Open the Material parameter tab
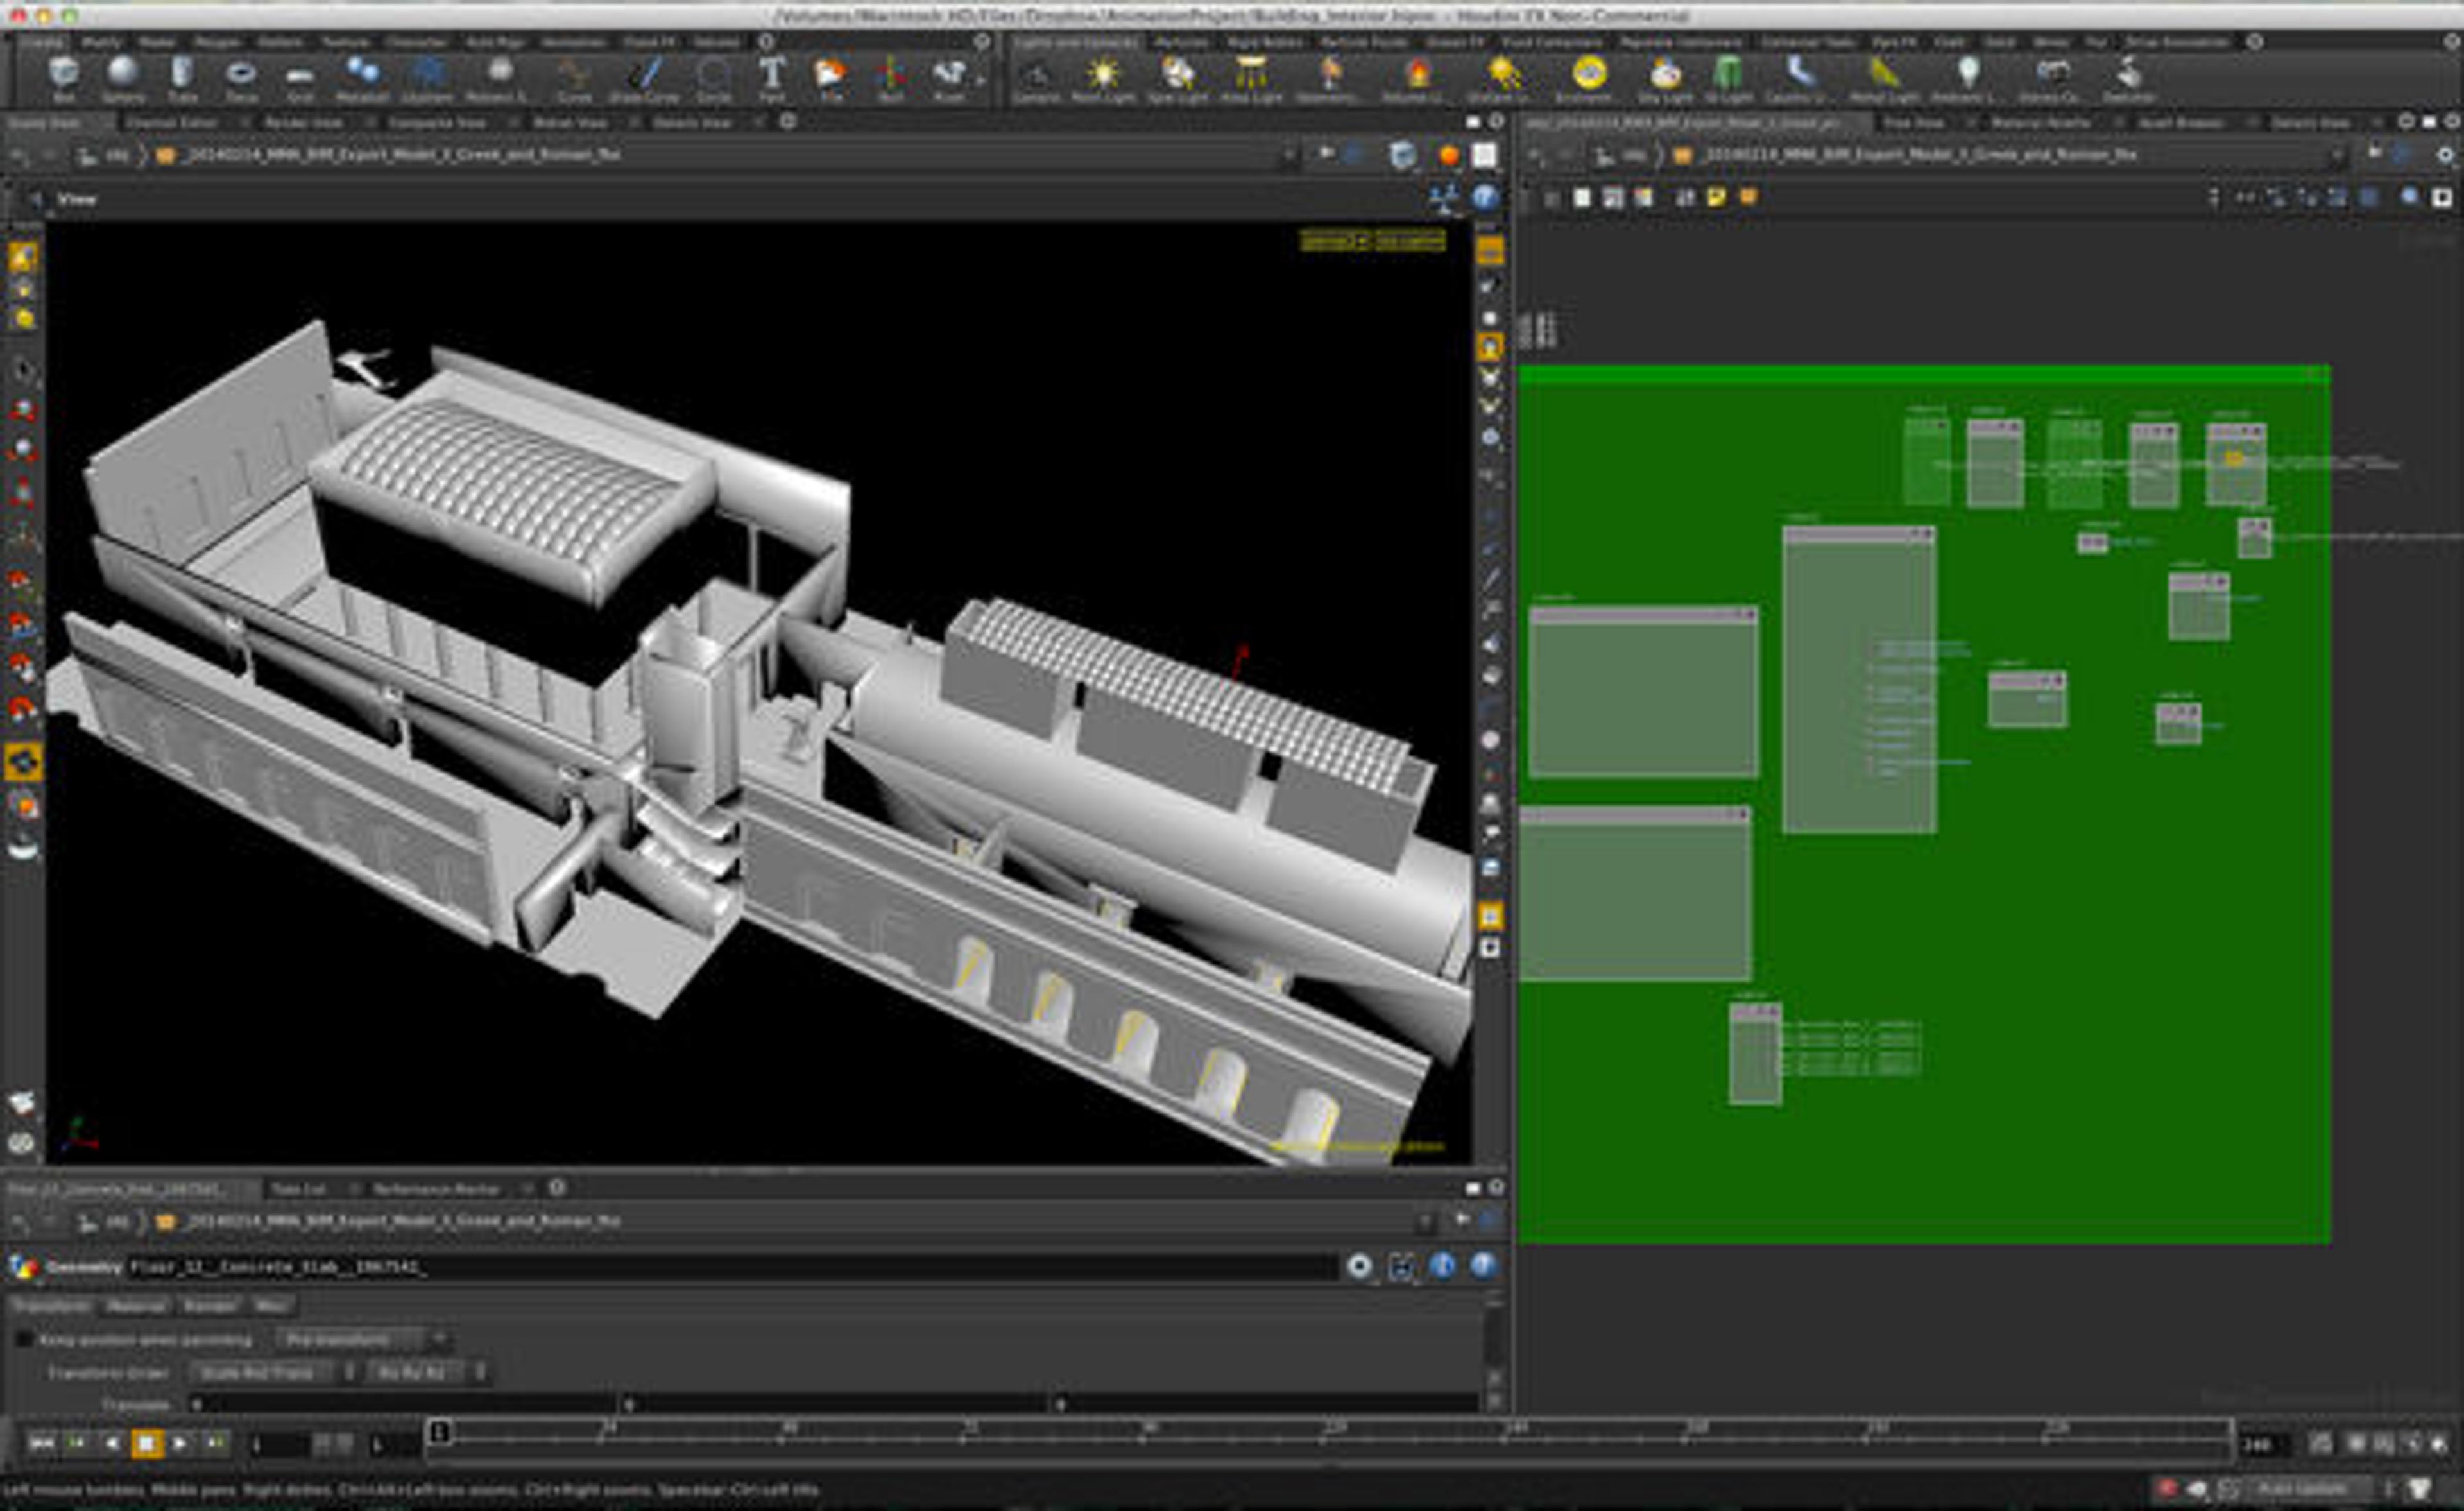The width and height of the screenshot is (2464, 1511). tap(135, 1306)
